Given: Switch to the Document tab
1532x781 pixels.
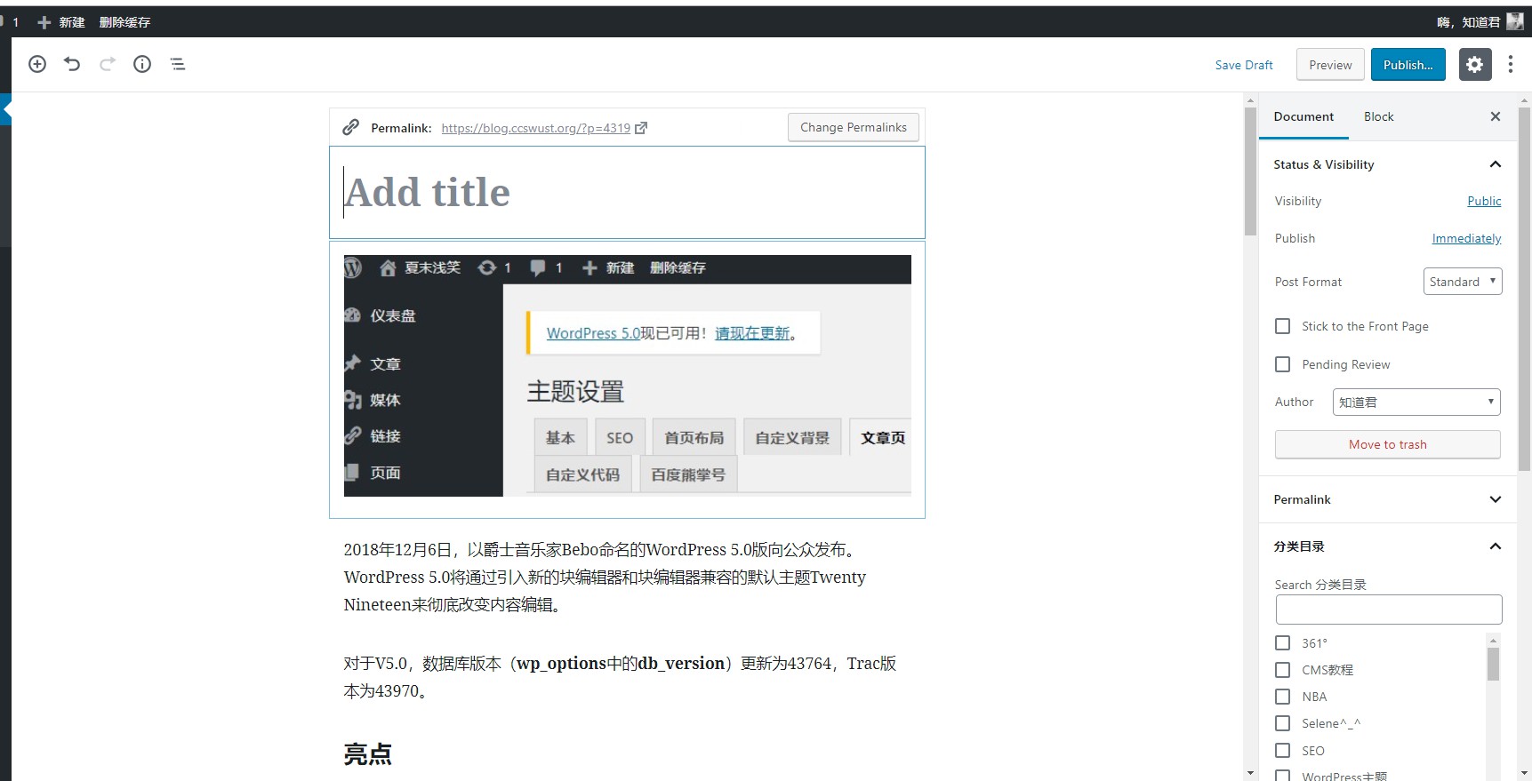Looking at the screenshot, I should coord(1303,116).
